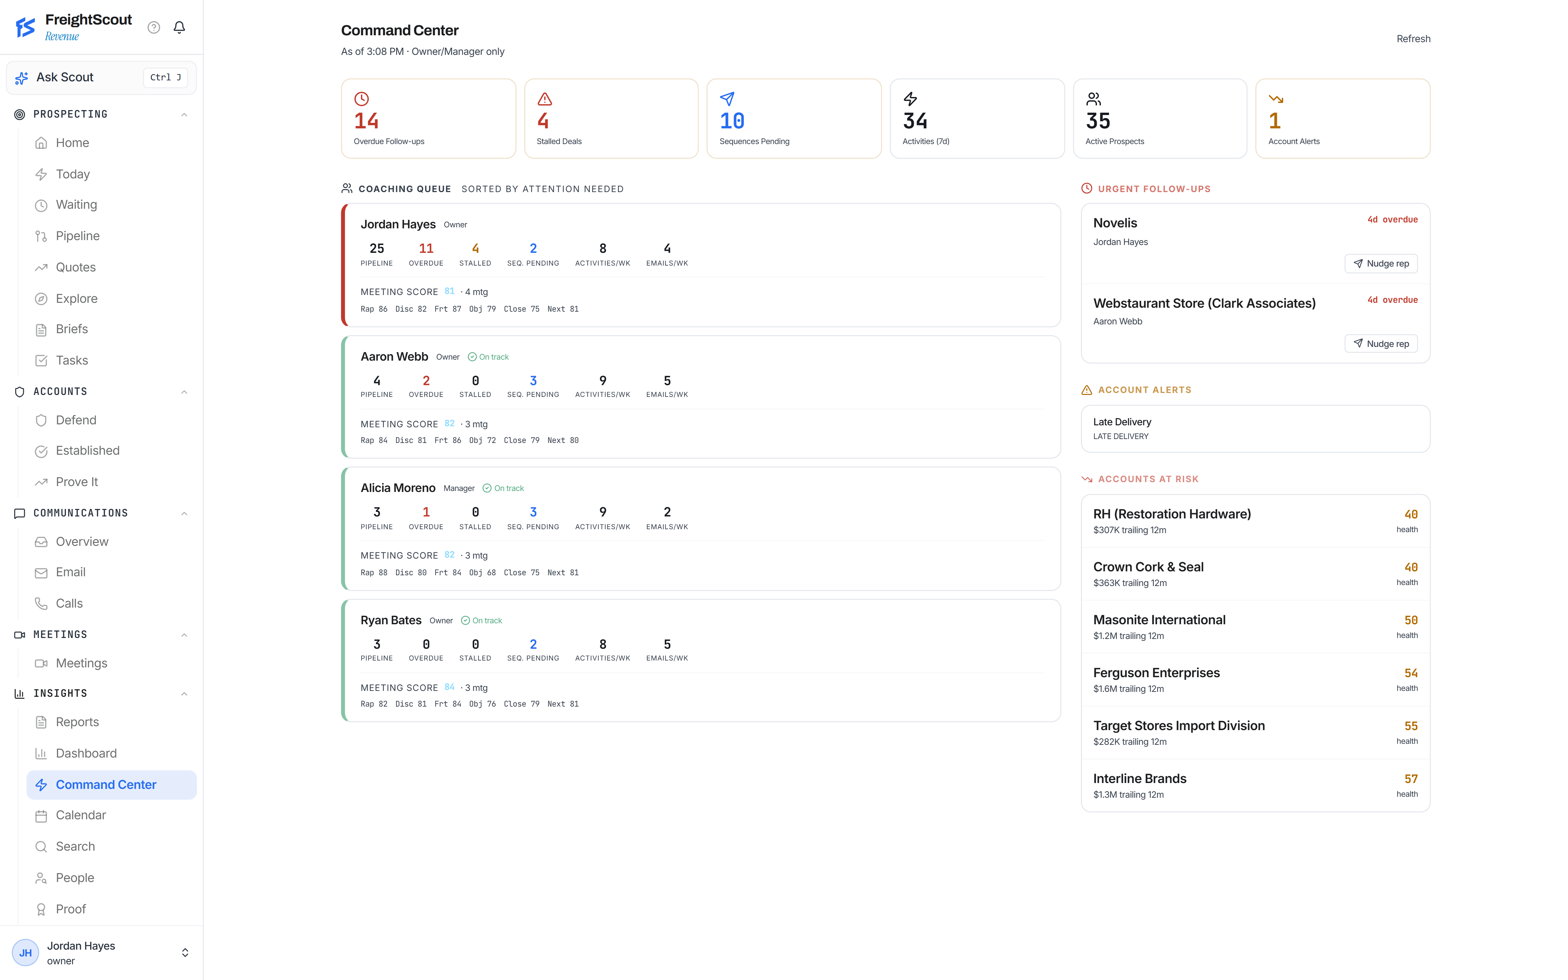Open notifications bell icon

click(179, 27)
